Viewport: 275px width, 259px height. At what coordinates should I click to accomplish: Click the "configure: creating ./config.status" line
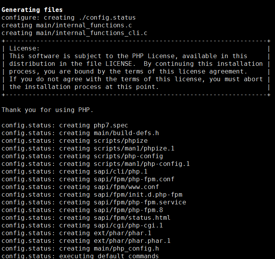coord(68,17)
